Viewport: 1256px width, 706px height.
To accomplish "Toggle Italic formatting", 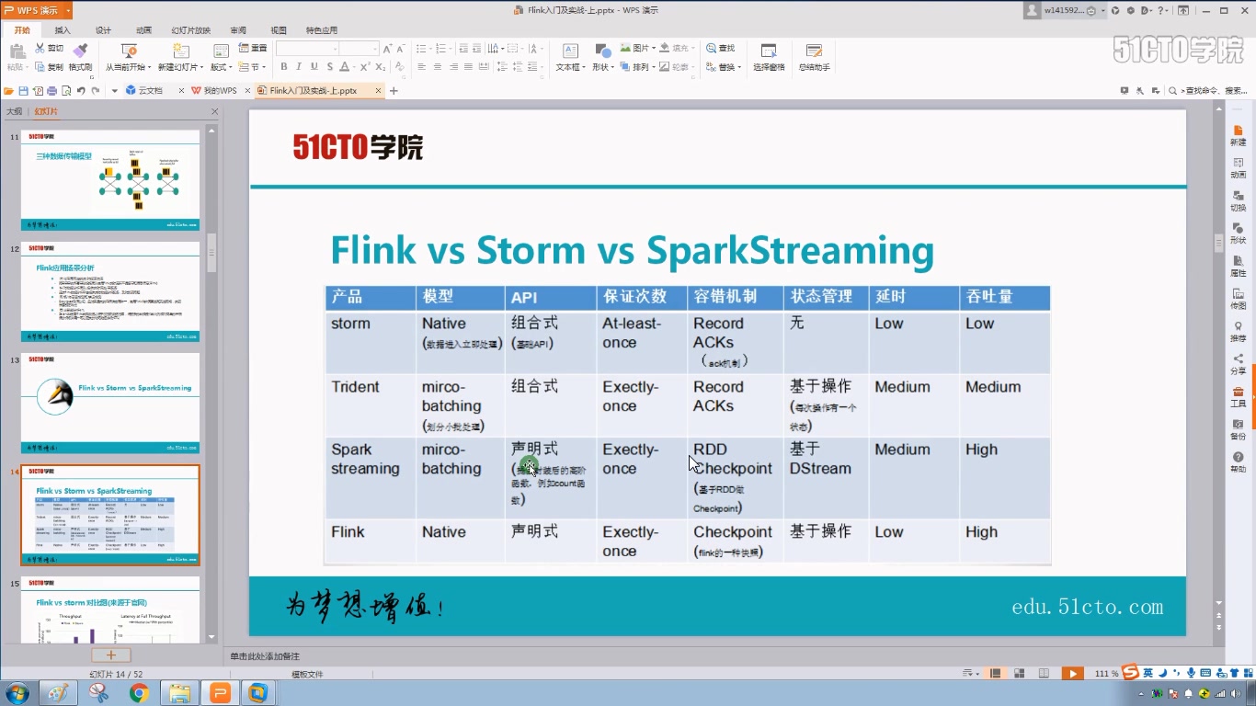I will [x=299, y=67].
